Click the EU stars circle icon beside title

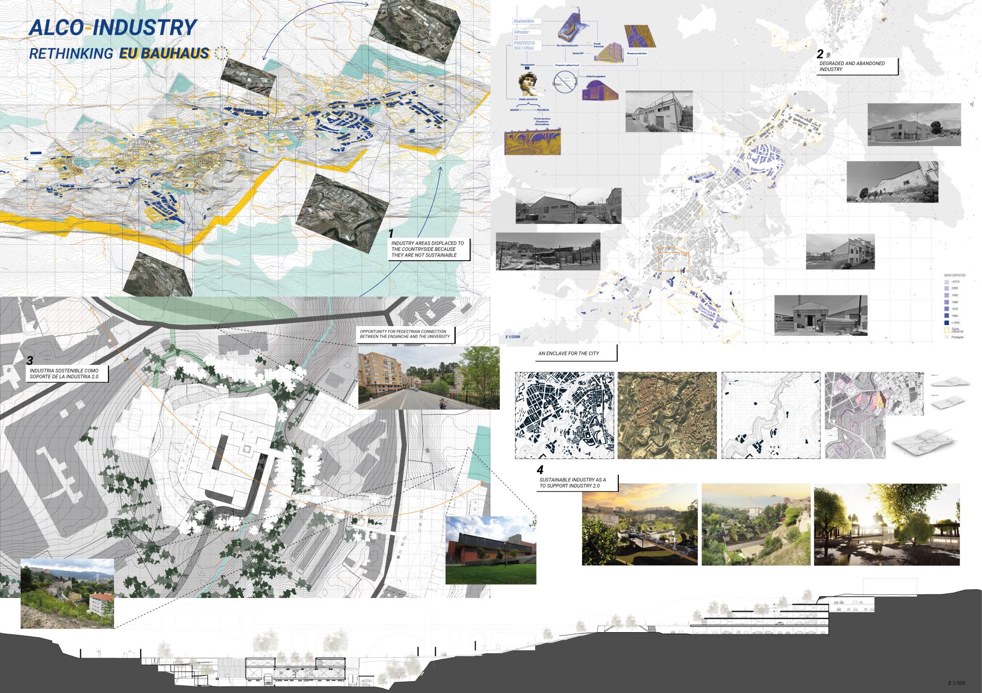coord(221,53)
